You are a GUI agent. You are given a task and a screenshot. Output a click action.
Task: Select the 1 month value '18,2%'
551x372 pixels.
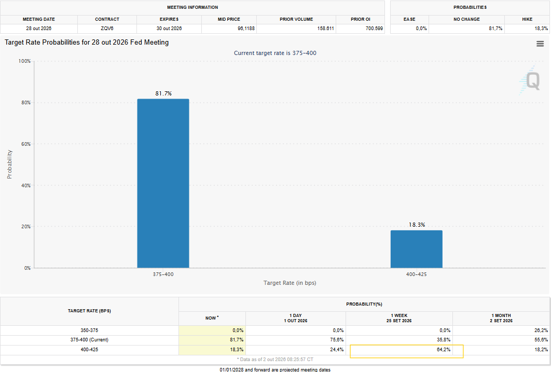pos(541,350)
